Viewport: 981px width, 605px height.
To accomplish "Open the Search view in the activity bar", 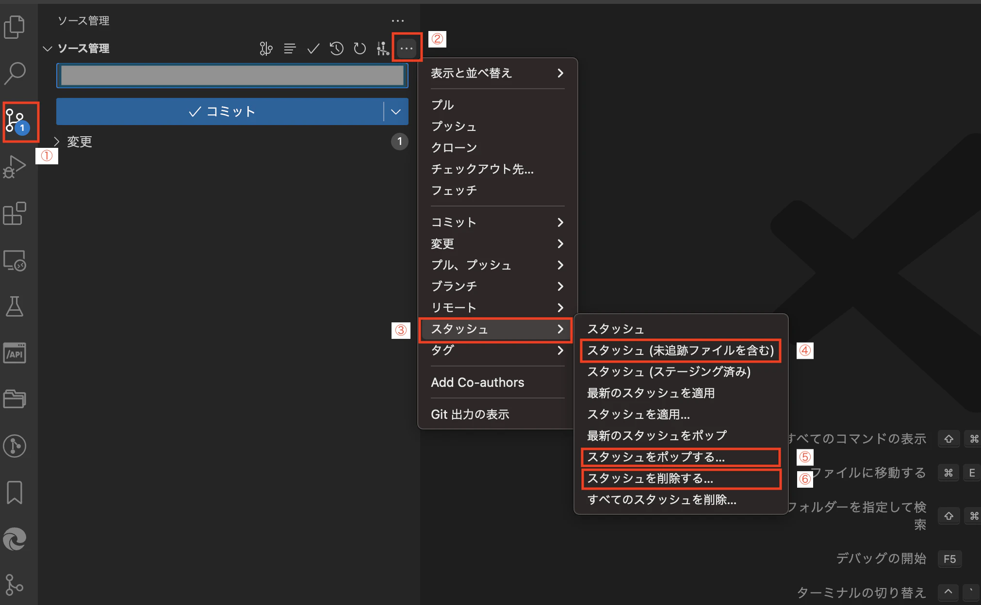I will [x=15, y=73].
